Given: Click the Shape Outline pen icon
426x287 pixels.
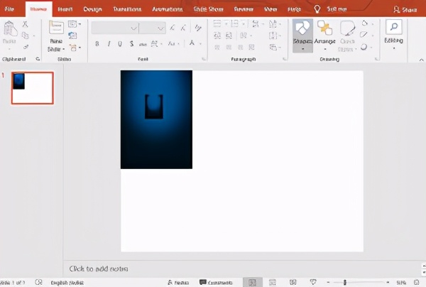Looking at the screenshot, I should pyautogui.click(x=364, y=35).
